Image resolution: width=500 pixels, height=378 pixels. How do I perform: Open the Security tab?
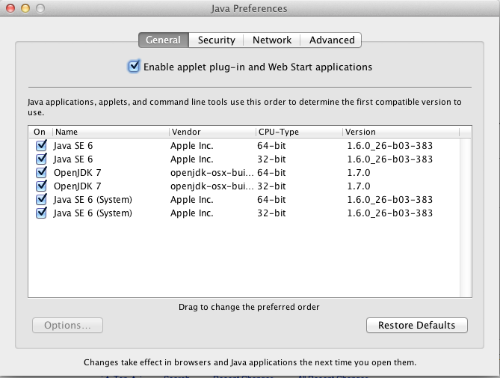(216, 40)
